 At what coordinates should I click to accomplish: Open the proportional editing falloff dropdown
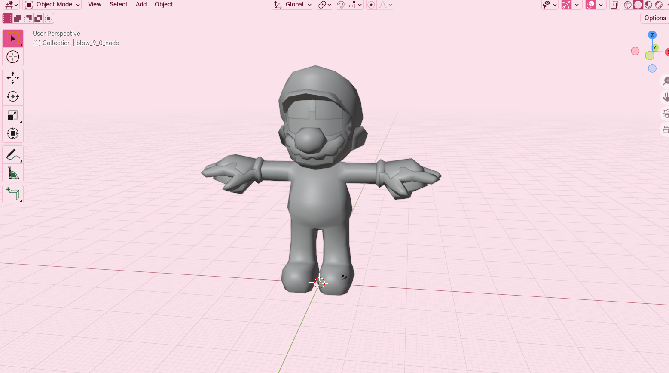click(x=385, y=5)
